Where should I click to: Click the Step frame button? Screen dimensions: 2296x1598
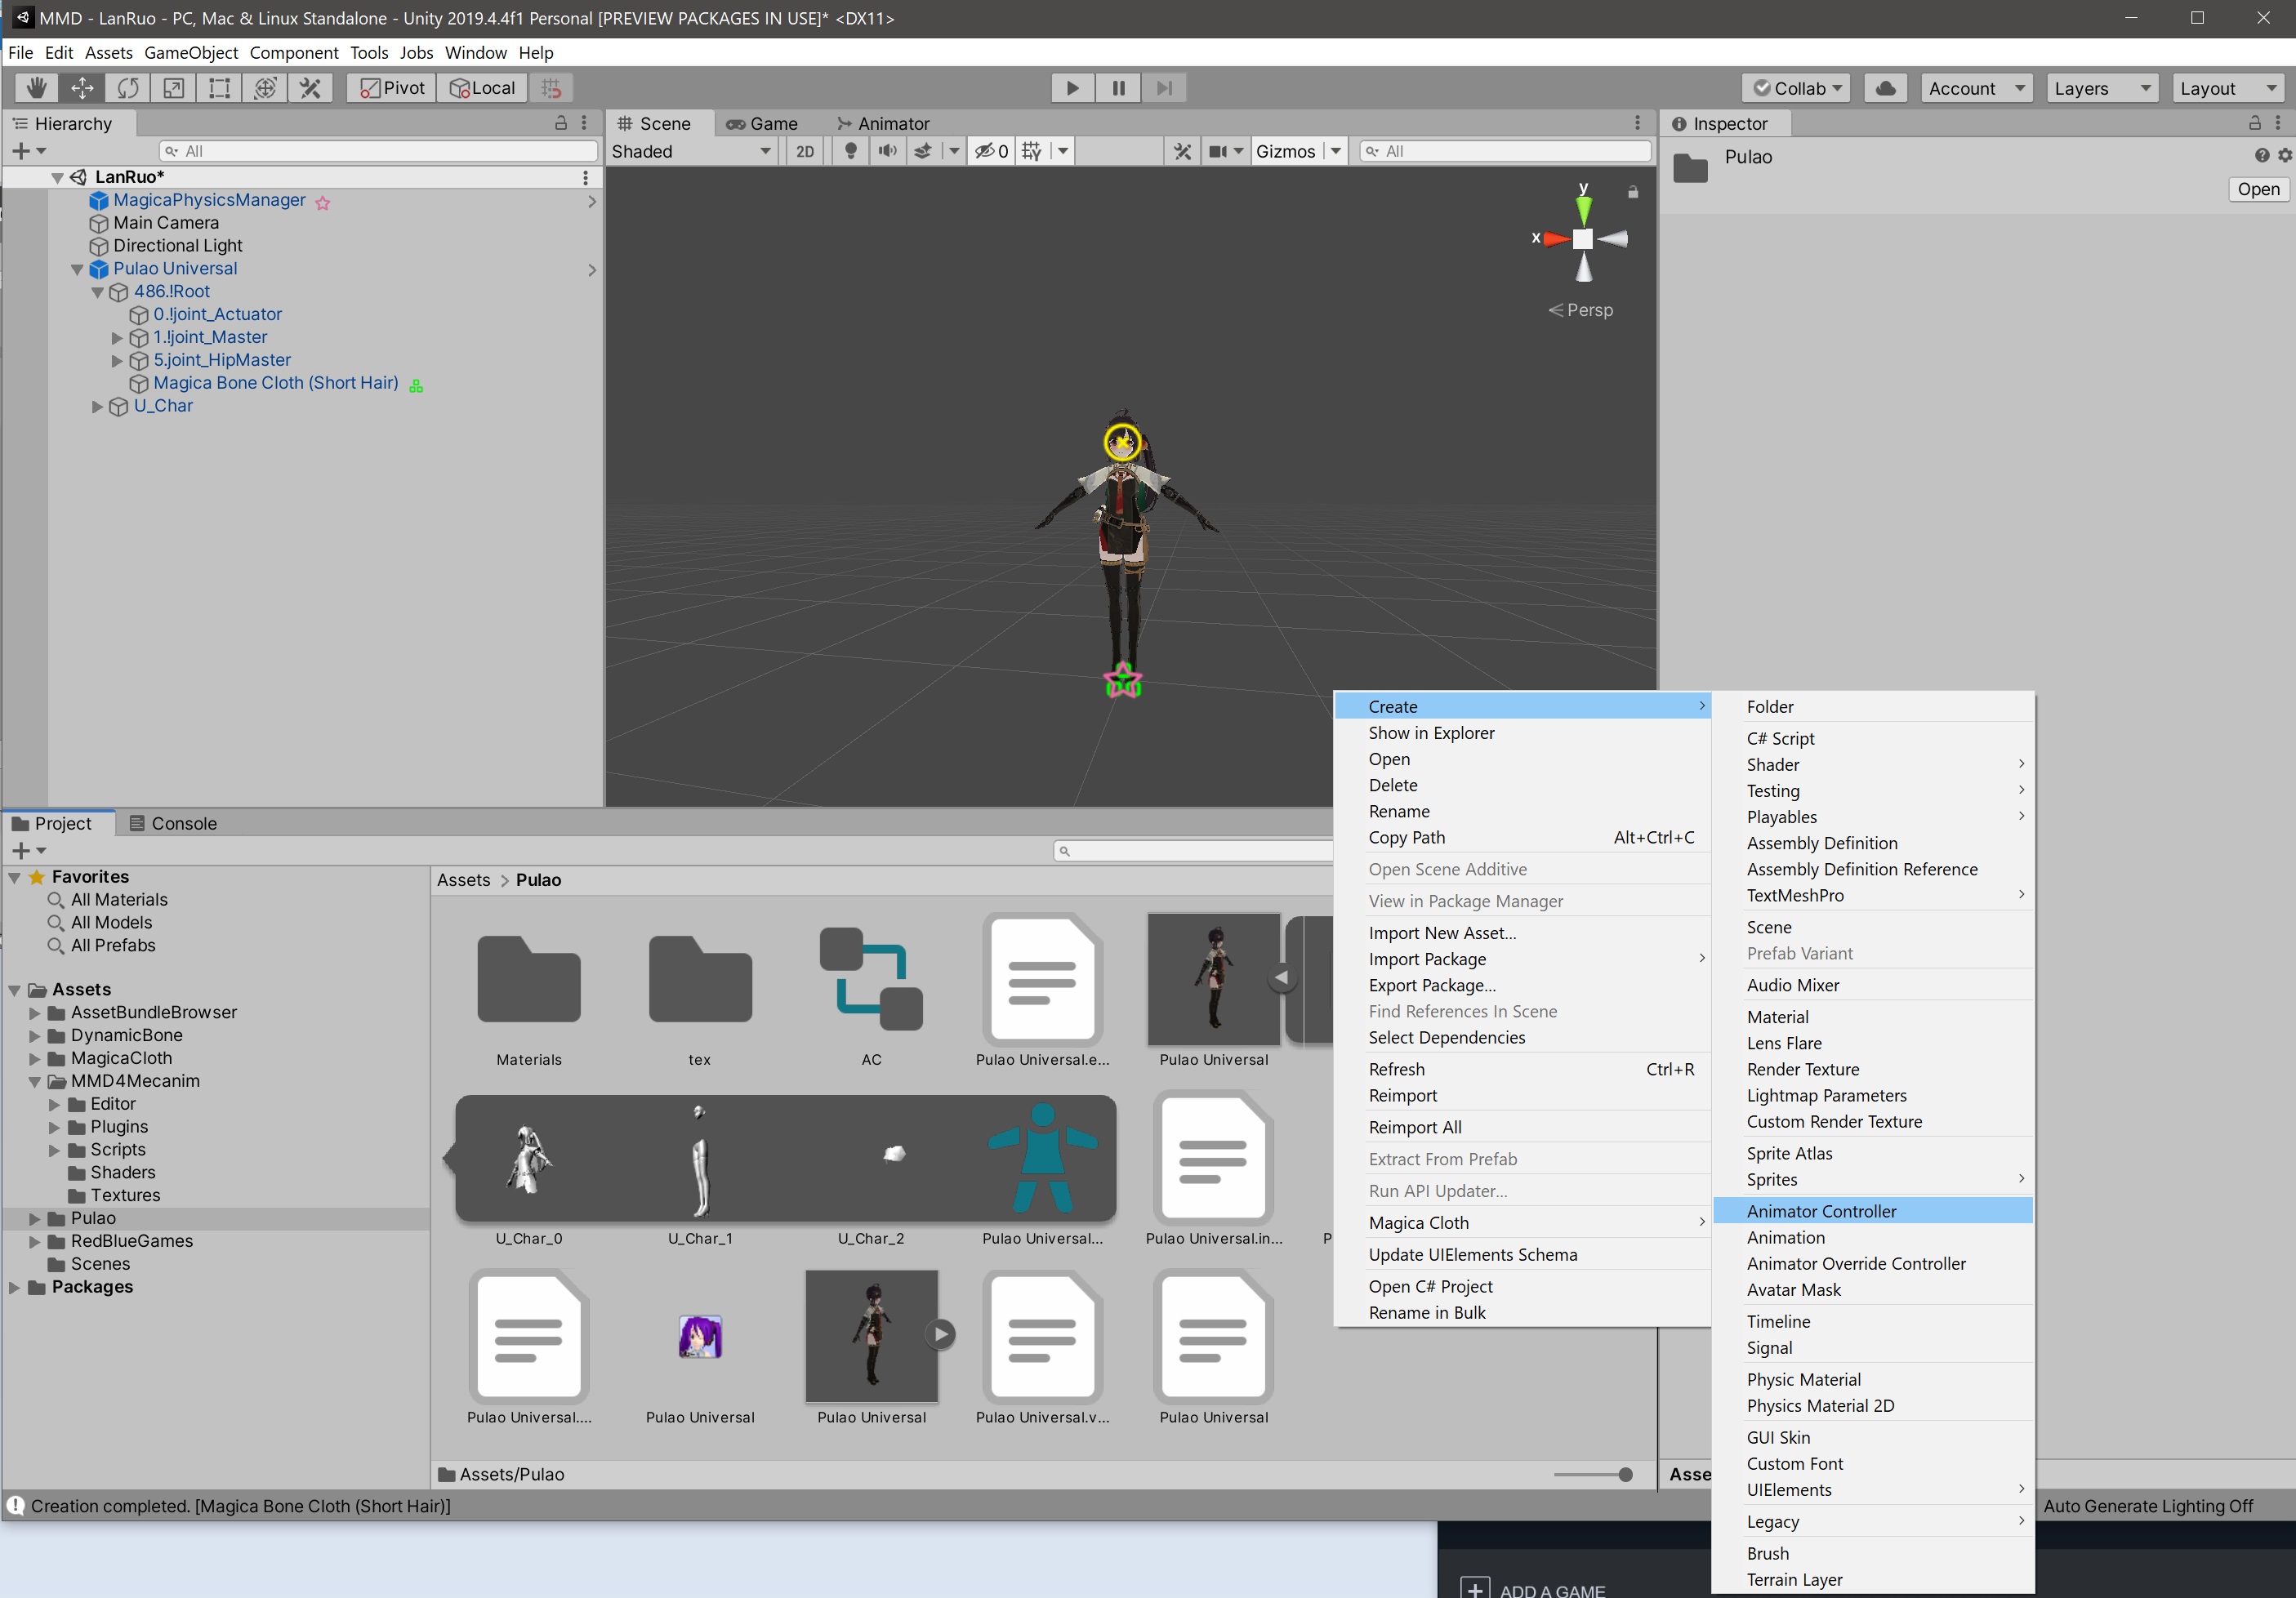click(1164, 88)
